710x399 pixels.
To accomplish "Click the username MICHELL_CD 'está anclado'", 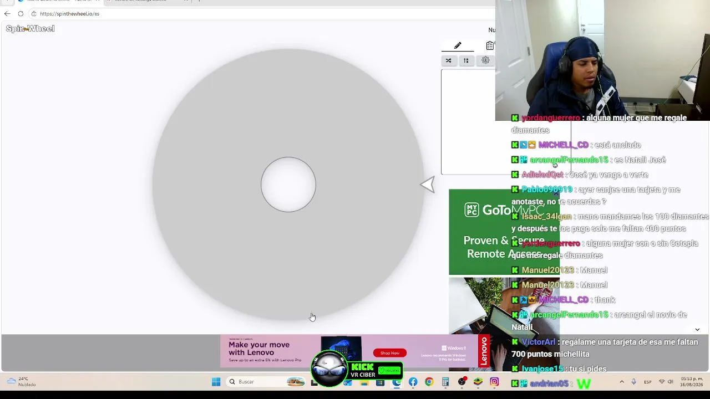I will point(563,145).
